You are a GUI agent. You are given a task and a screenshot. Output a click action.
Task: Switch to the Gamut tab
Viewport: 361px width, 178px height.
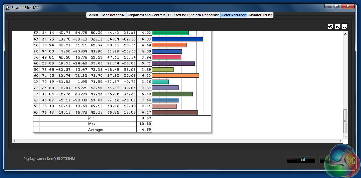pyautogui.click(x=93, y=15)
